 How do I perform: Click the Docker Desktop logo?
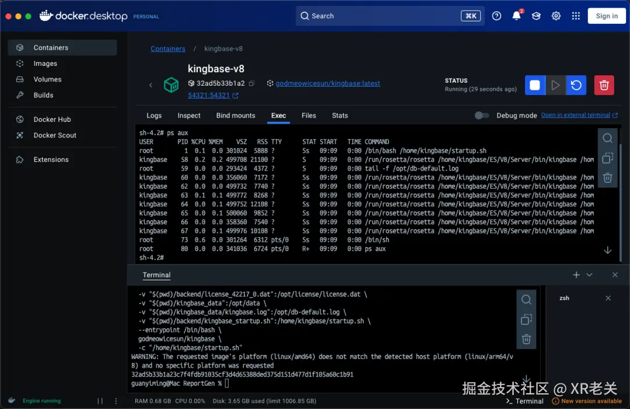[x=83, y=16]
